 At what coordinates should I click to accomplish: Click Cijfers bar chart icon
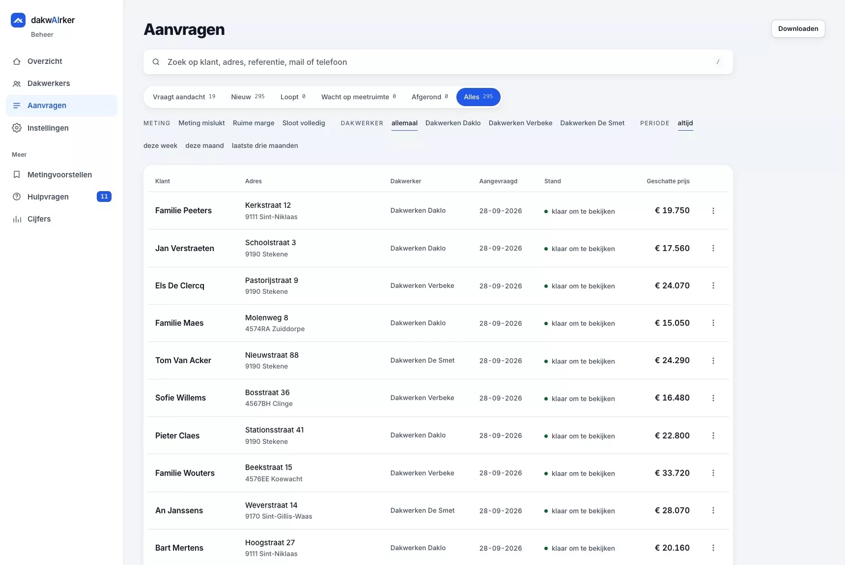[x=17, y=219]
